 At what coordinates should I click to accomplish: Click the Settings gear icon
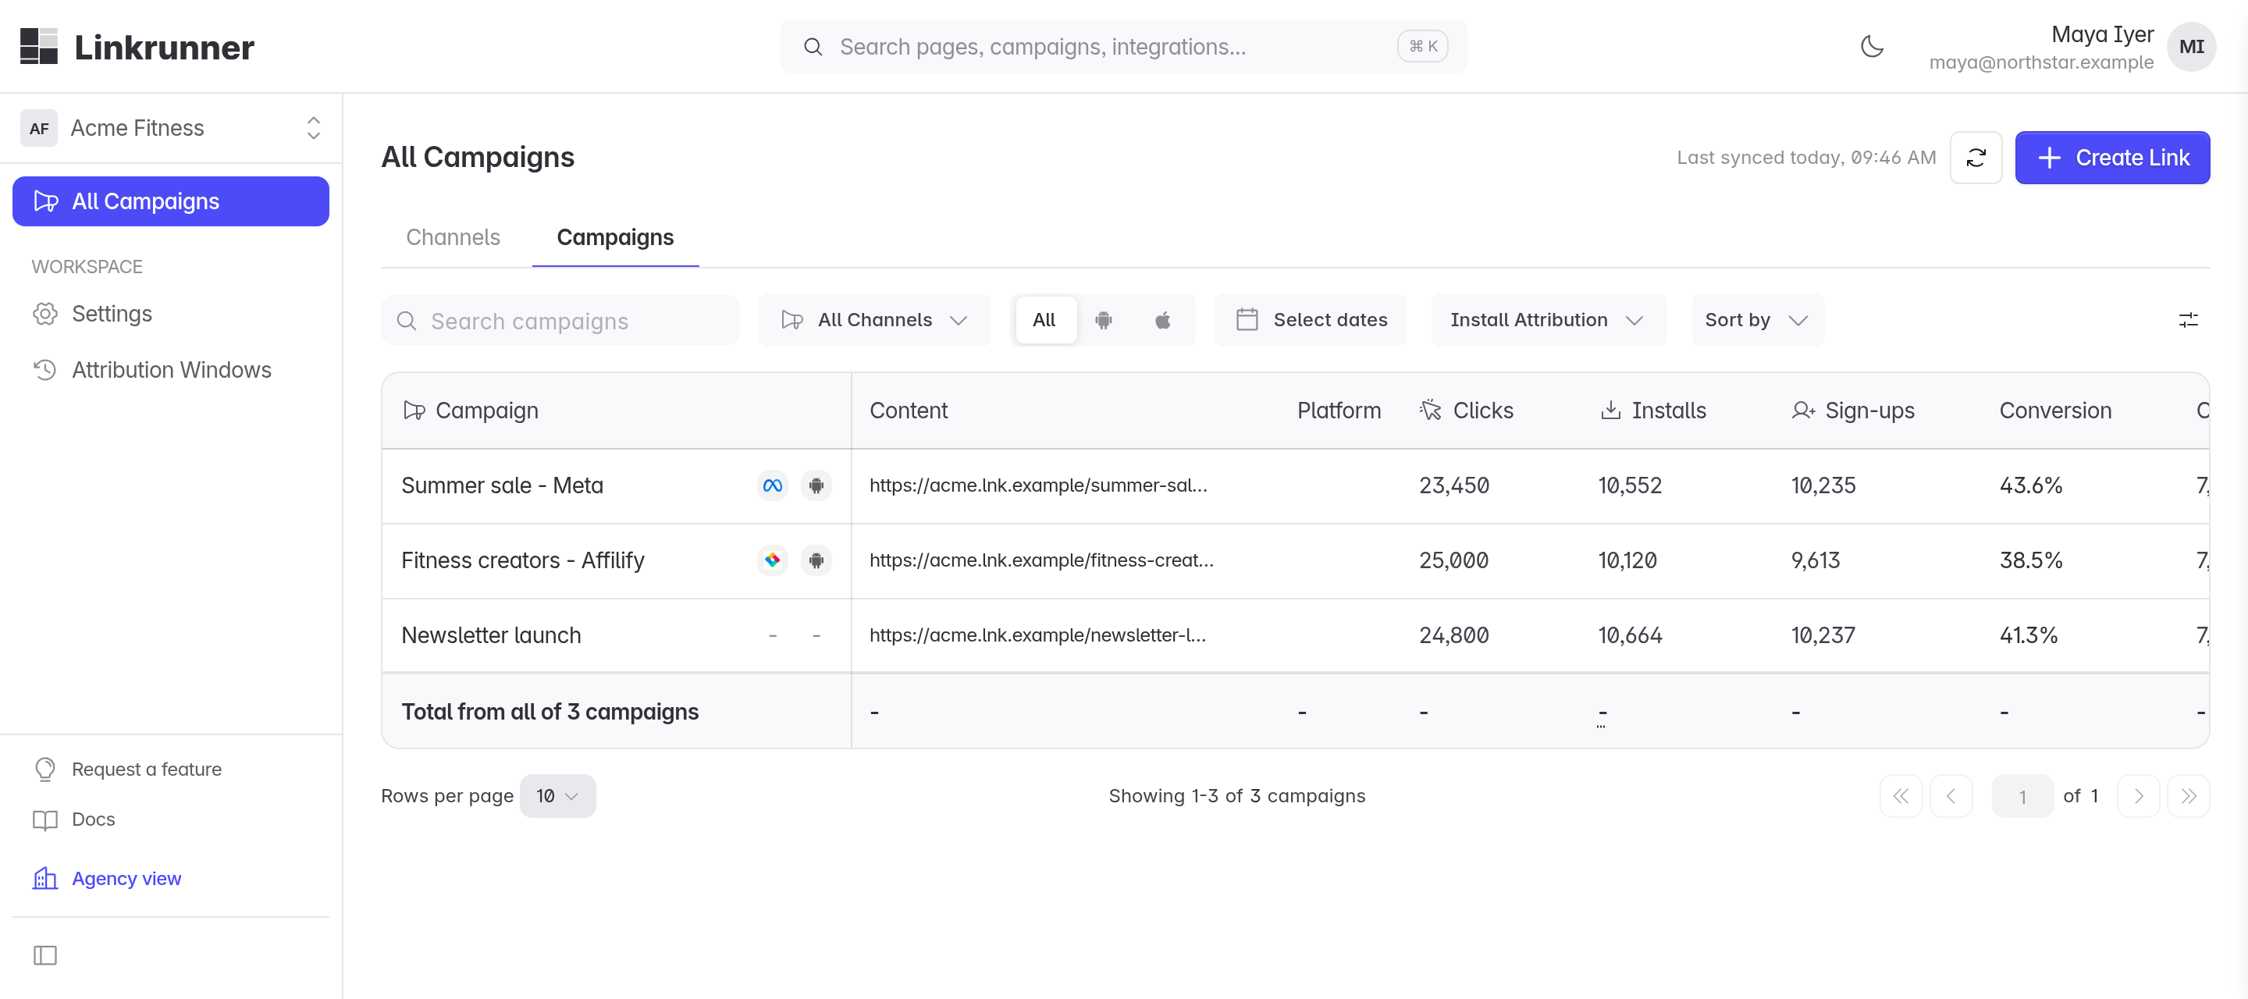click(x=45, y=314)
